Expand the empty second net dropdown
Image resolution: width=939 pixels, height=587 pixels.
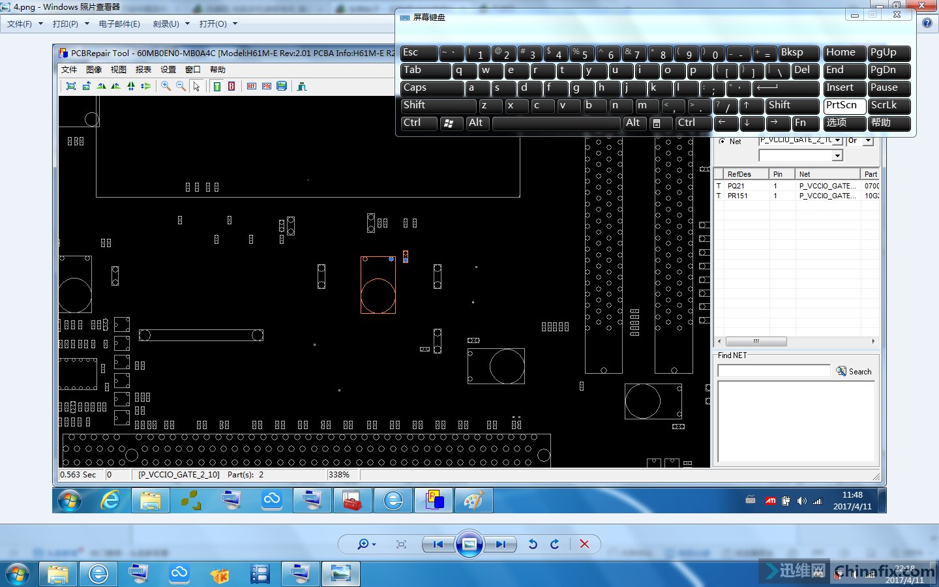[x=838, y=155]
